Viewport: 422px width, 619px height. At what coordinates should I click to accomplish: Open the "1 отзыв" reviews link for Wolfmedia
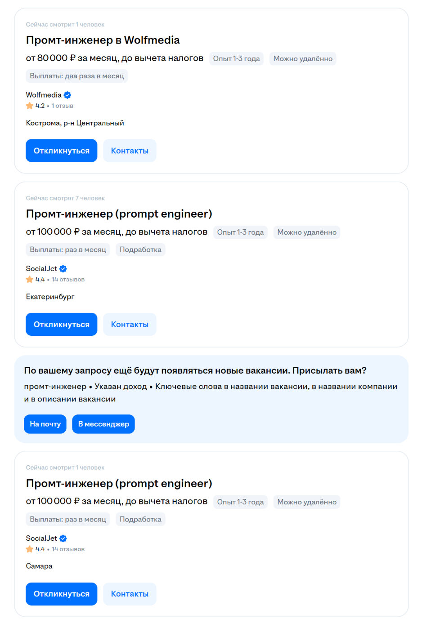click(x=62, y=106)
